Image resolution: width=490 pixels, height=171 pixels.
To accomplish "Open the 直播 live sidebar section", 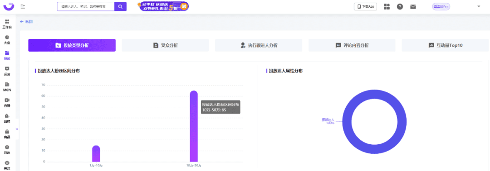I will point(7,103).
